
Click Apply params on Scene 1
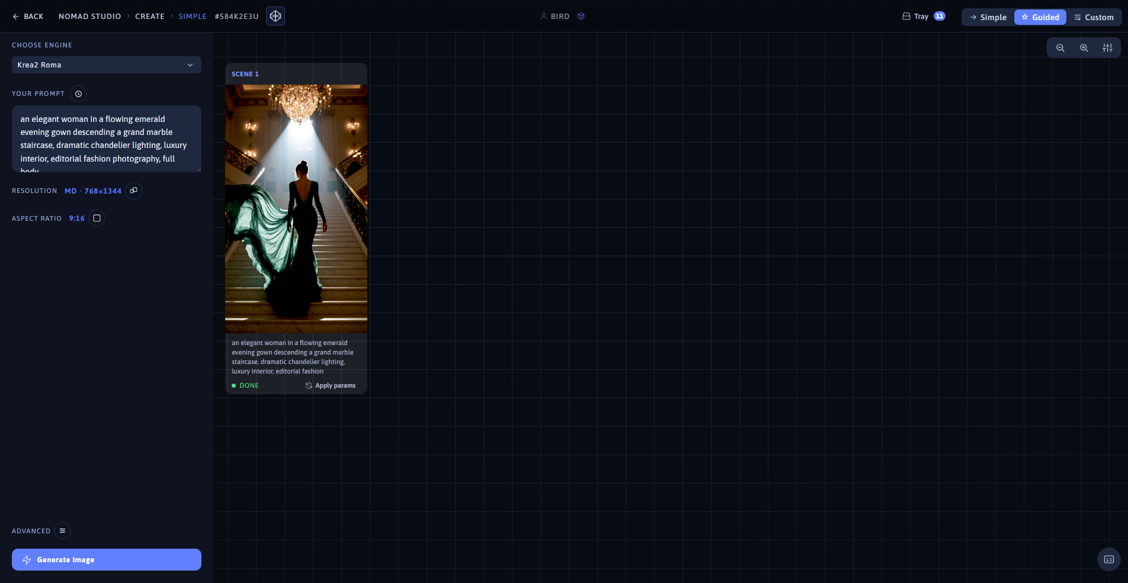click(331, 385)
